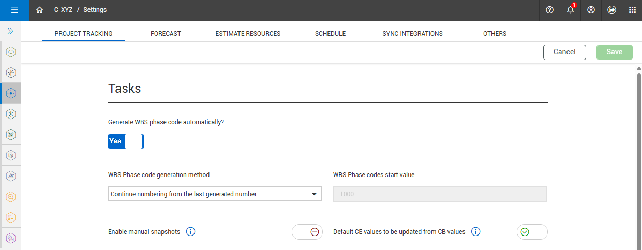The width and height of the screenshot is (642, 250).
Task: Click the WBS Phase codes start value field
Action: pos(440,194)
